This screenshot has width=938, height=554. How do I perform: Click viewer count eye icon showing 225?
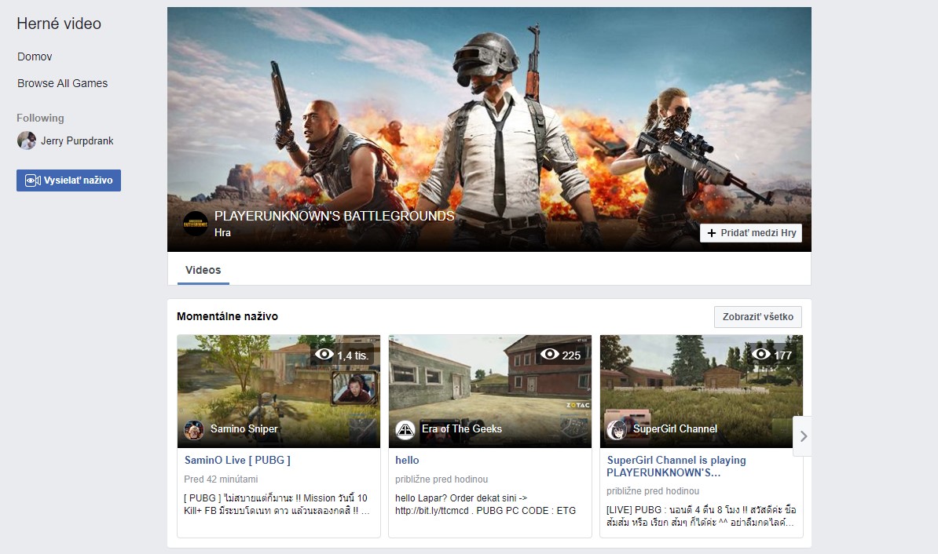(550, 355)
